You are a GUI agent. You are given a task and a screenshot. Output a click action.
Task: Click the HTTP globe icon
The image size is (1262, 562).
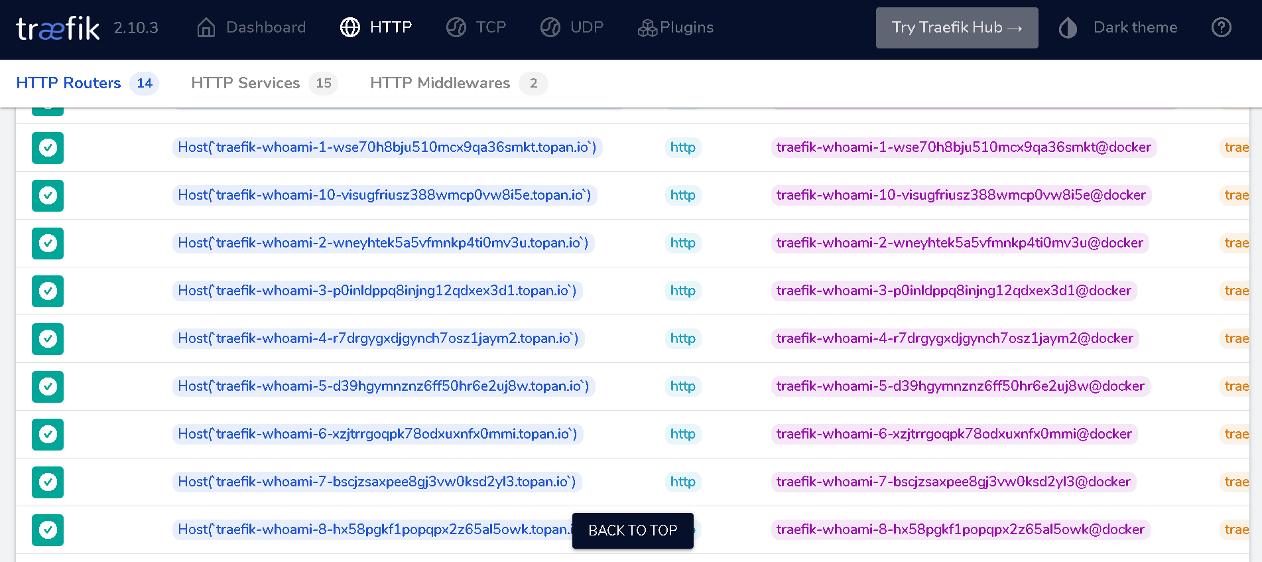point(350,28)
